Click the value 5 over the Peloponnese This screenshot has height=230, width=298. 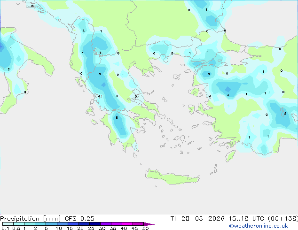117,118
